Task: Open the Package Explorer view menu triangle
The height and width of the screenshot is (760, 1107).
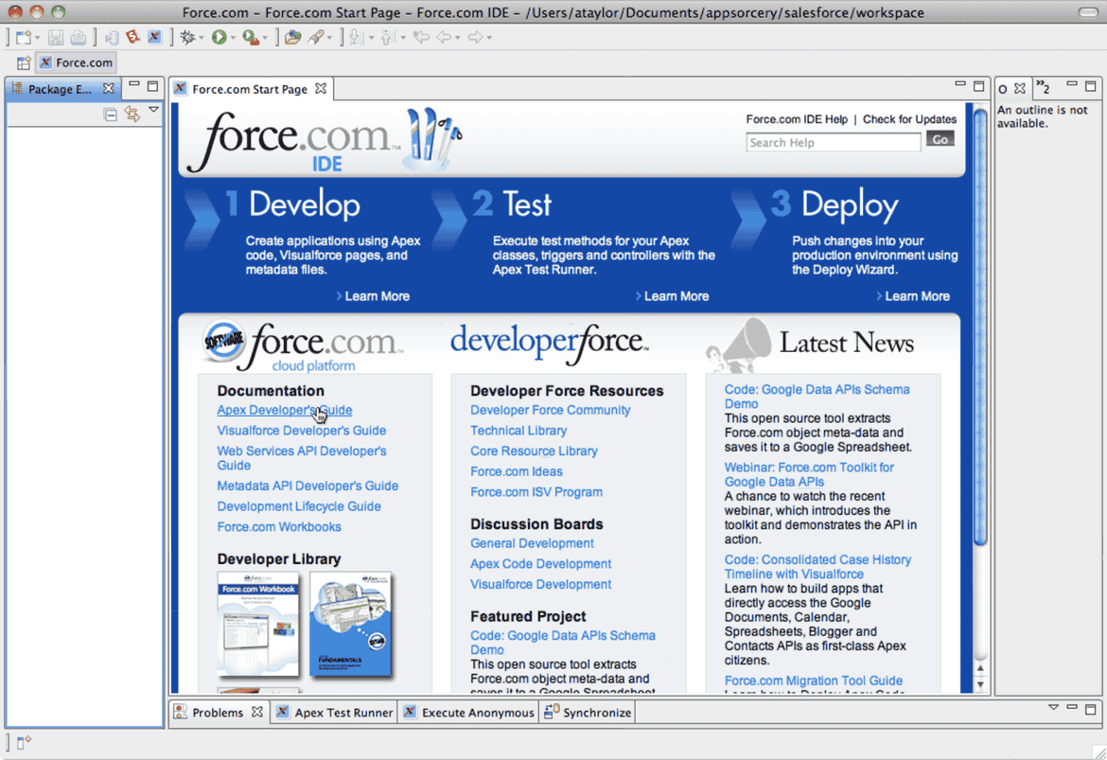Action: (153, 110)
